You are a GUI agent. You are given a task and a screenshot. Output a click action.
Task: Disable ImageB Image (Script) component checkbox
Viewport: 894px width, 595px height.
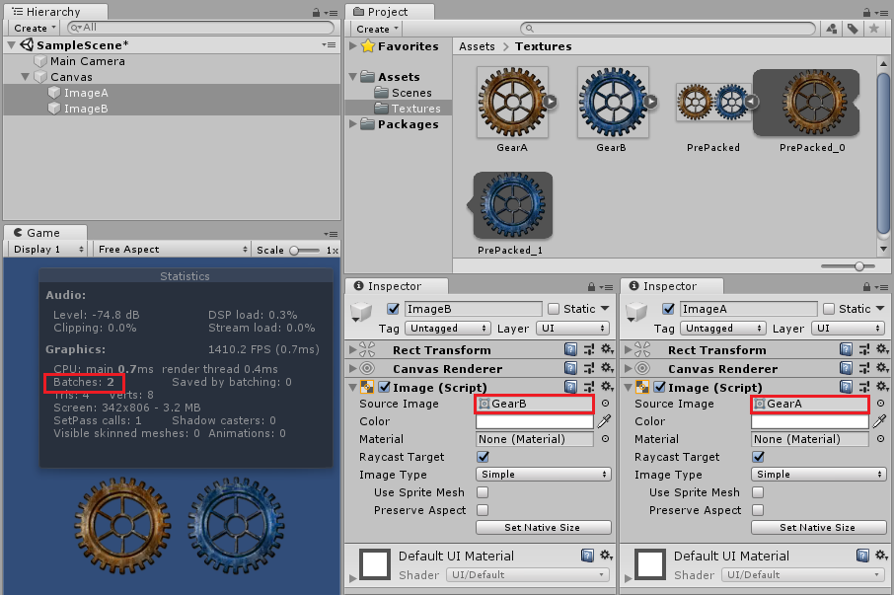click(x=384, y=387)
